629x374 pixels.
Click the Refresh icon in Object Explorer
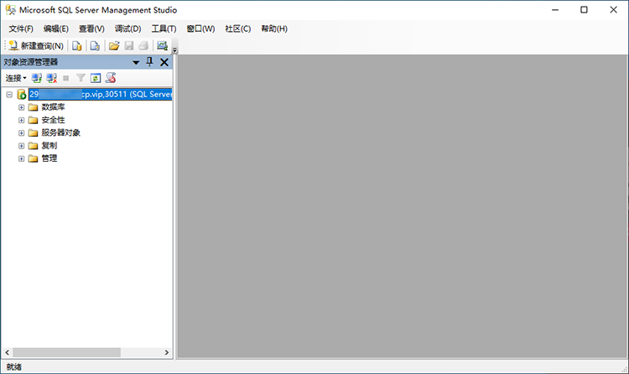[96, 78]
